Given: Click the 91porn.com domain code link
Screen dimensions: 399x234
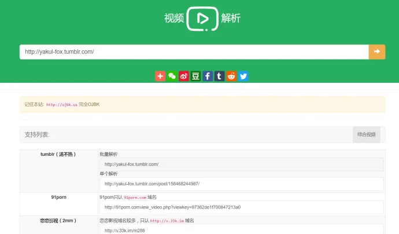Looking at the screenshot, I should [x=135, y=198].
